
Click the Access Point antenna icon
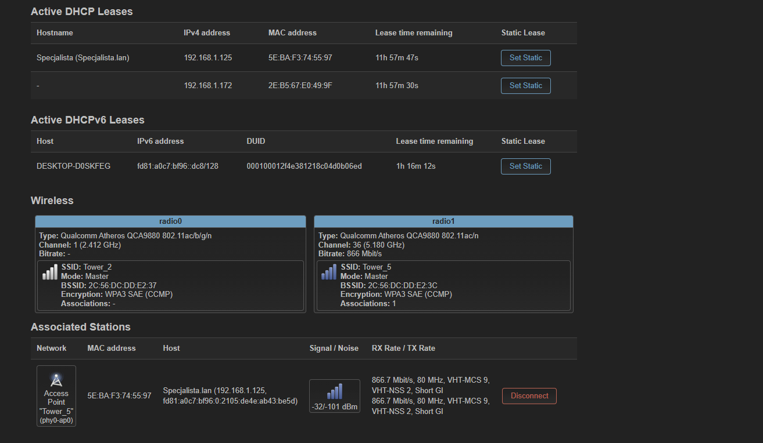[x=56, y=380]
